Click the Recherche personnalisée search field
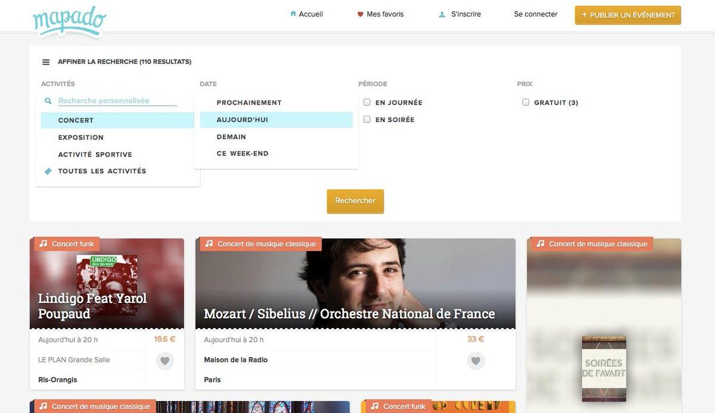This screenshot has width=715, height=413. pos(117,101)
